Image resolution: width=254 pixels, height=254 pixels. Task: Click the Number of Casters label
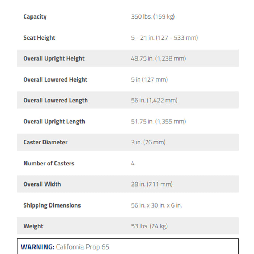pos(49,163)
